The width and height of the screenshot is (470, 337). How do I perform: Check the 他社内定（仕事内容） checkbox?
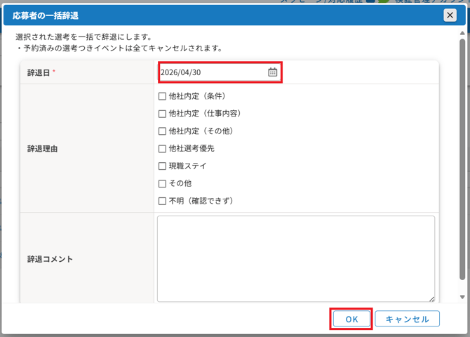pyautogui.click(x=162, y=114)
